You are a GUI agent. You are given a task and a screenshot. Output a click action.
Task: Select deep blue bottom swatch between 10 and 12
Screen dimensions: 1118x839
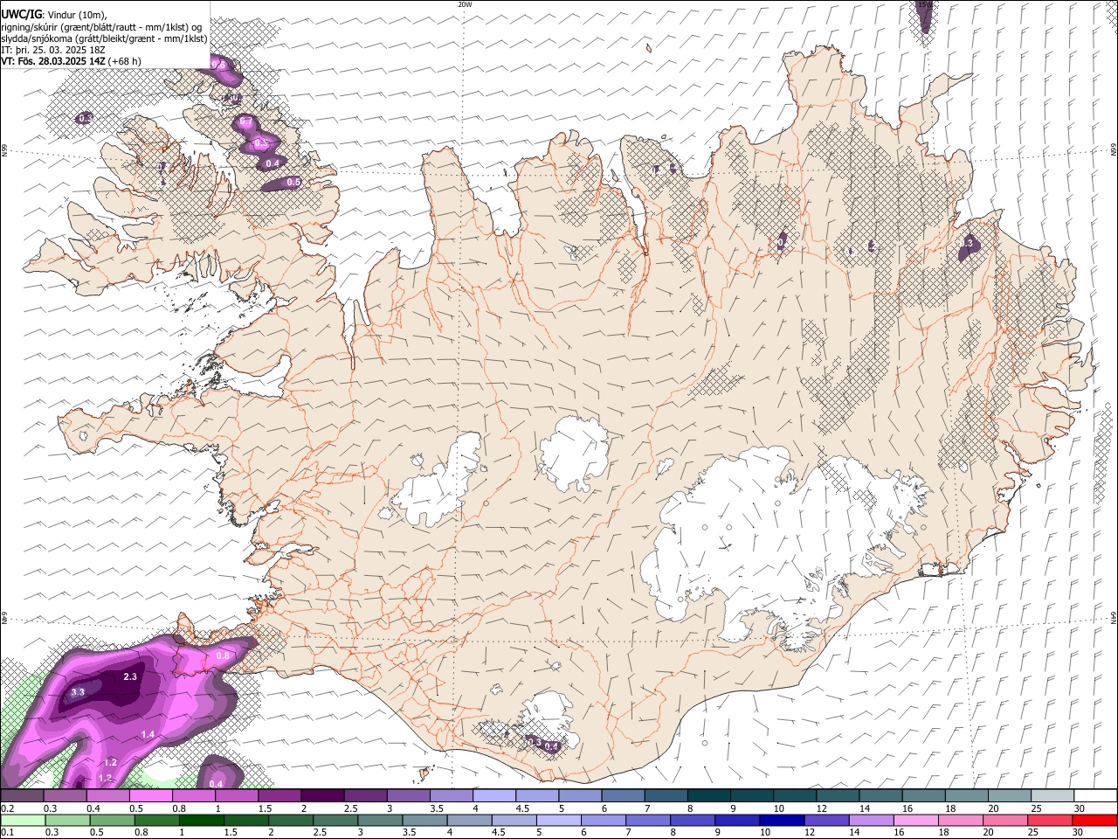(x=782, y=821)
